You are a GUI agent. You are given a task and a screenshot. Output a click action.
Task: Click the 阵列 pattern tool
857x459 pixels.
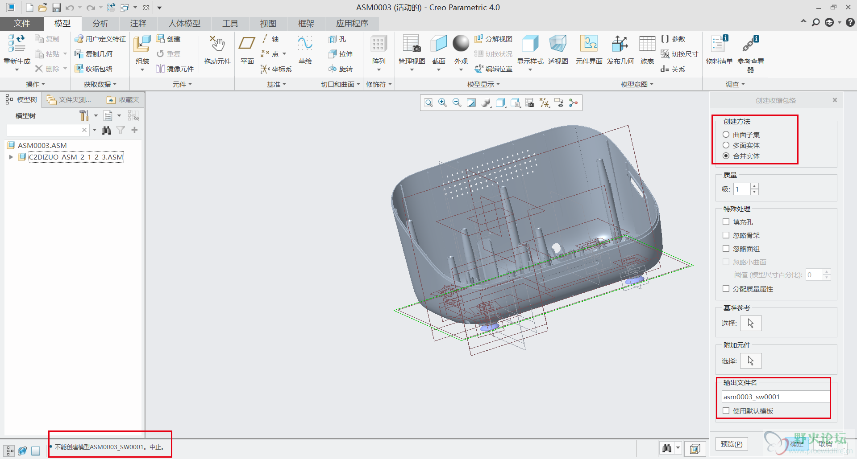pyautogui.click(x=379, y=45)
